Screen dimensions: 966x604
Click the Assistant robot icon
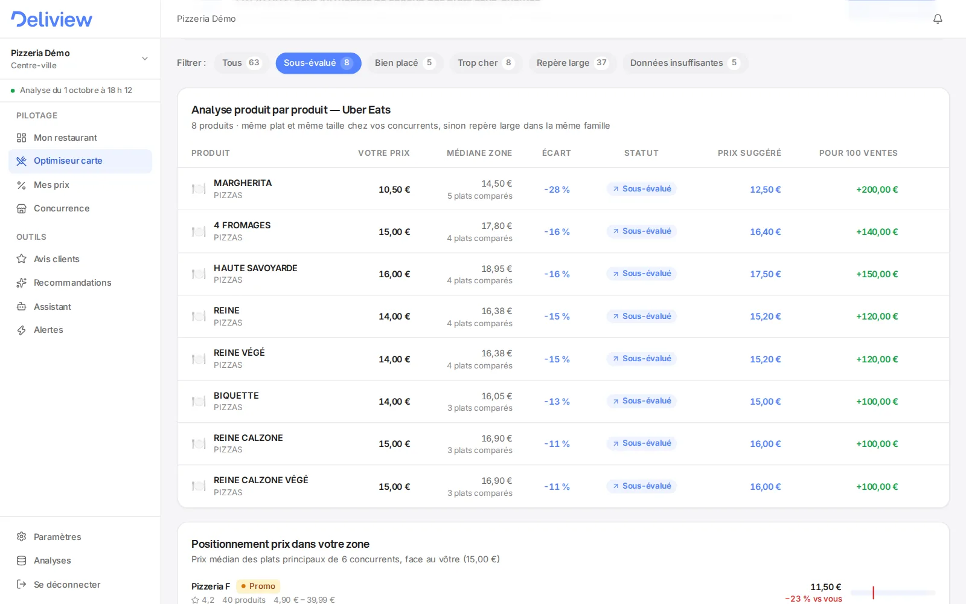pyautogui.click(x=21, y=307)
